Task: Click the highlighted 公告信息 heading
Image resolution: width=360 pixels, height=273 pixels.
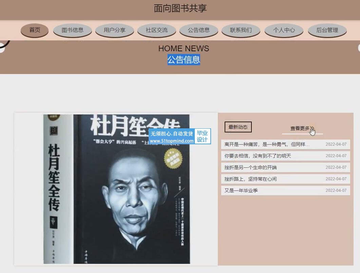Action: click(184, 60)
